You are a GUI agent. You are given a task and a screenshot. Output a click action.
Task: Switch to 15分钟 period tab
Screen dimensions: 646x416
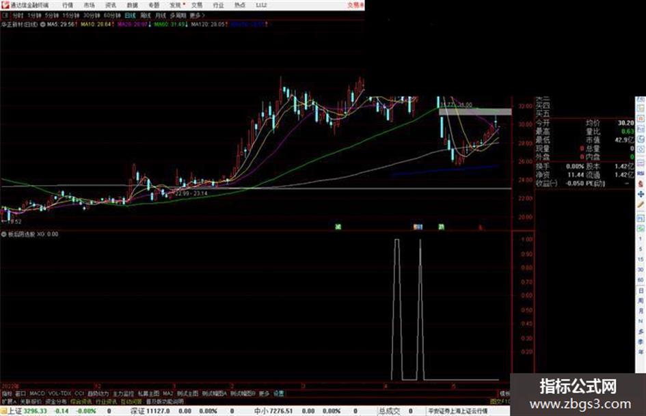tap(70, 15)
